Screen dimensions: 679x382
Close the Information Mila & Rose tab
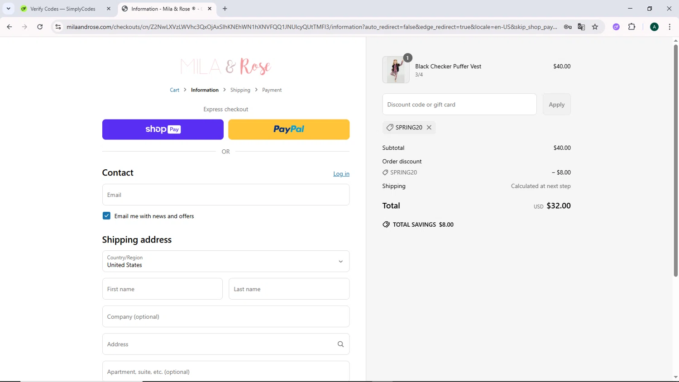click(210, 9)
